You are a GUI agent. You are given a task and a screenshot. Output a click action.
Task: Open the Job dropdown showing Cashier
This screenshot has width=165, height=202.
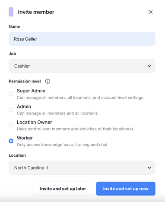coord(82,66)
